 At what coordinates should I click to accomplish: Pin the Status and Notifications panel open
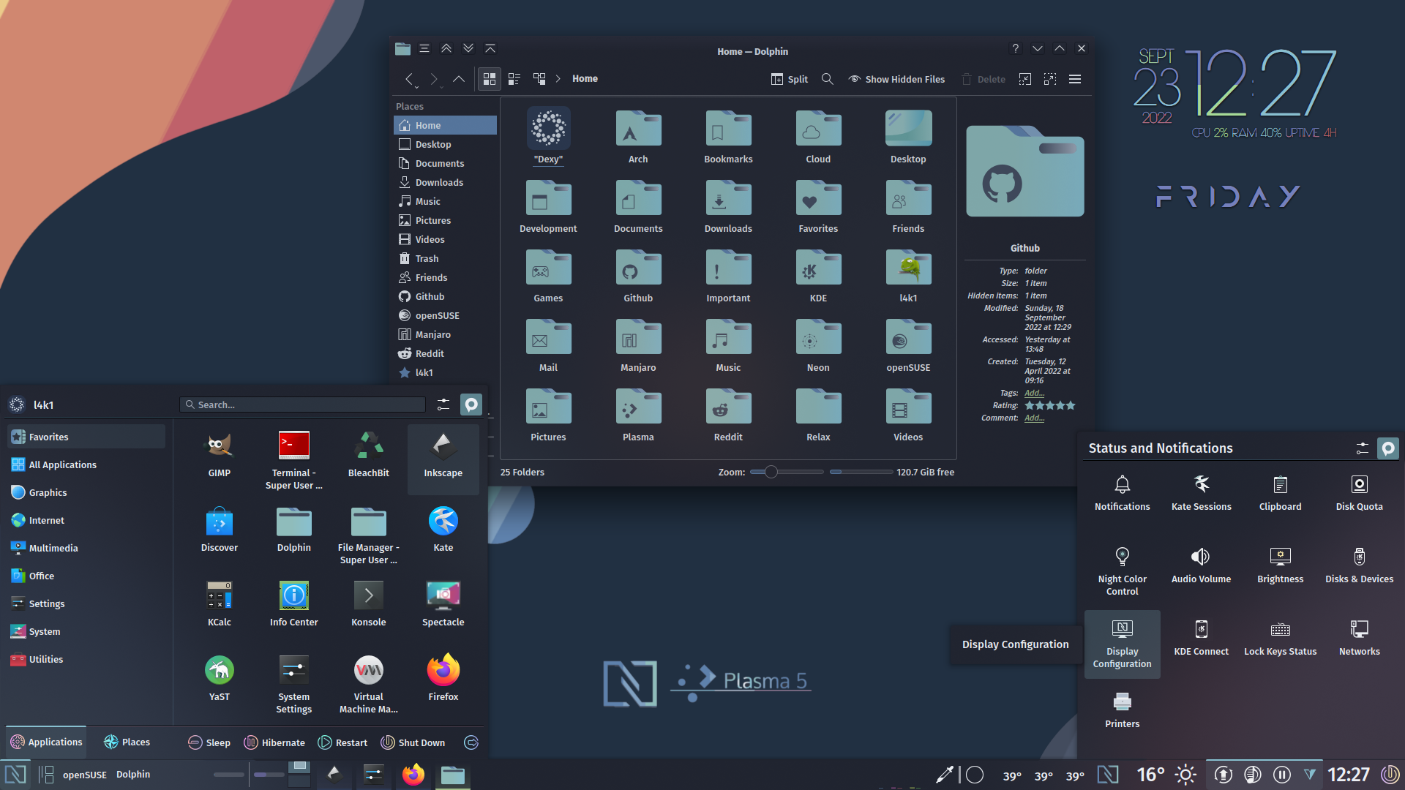(x=1388, y=448)
